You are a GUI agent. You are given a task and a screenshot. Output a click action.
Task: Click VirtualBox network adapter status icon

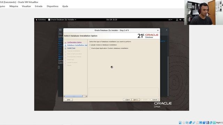[191, 123]
